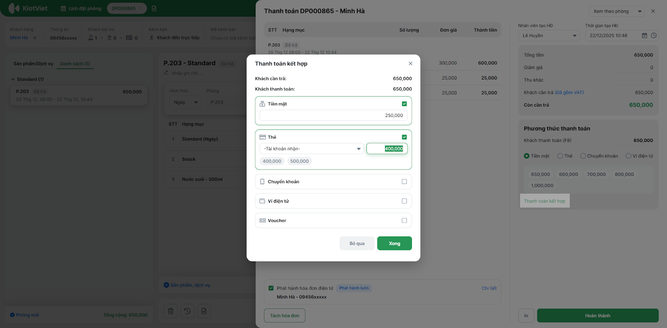This screenshot has width=667, height=328.
Task: Tick the Voucher checkbox
Action: pyautogui.click(x=404, y=221)
